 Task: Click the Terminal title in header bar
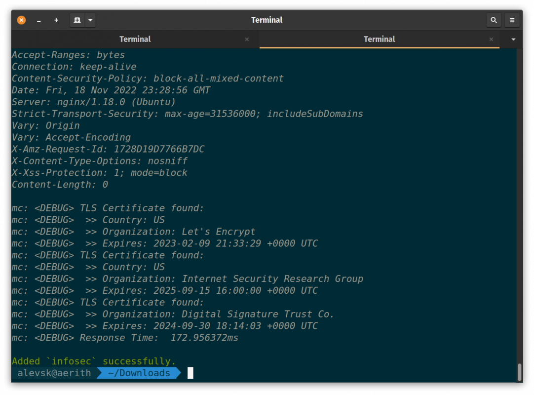[x=267, y=20]
